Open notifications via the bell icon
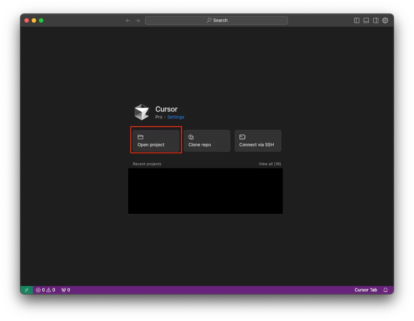The image size is (414, 321). click(x=386, y=290)
